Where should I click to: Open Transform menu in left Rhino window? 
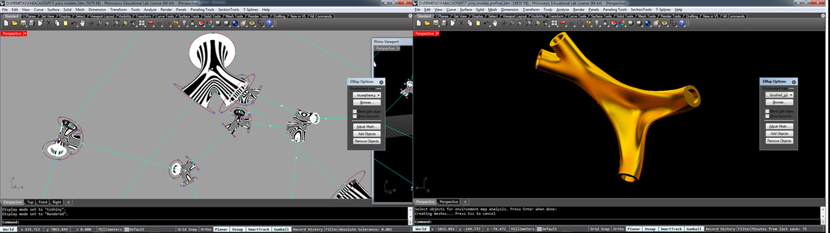click(x=119, y=10)
